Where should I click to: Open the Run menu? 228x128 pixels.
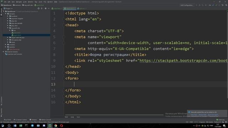(x=36, y=2)
